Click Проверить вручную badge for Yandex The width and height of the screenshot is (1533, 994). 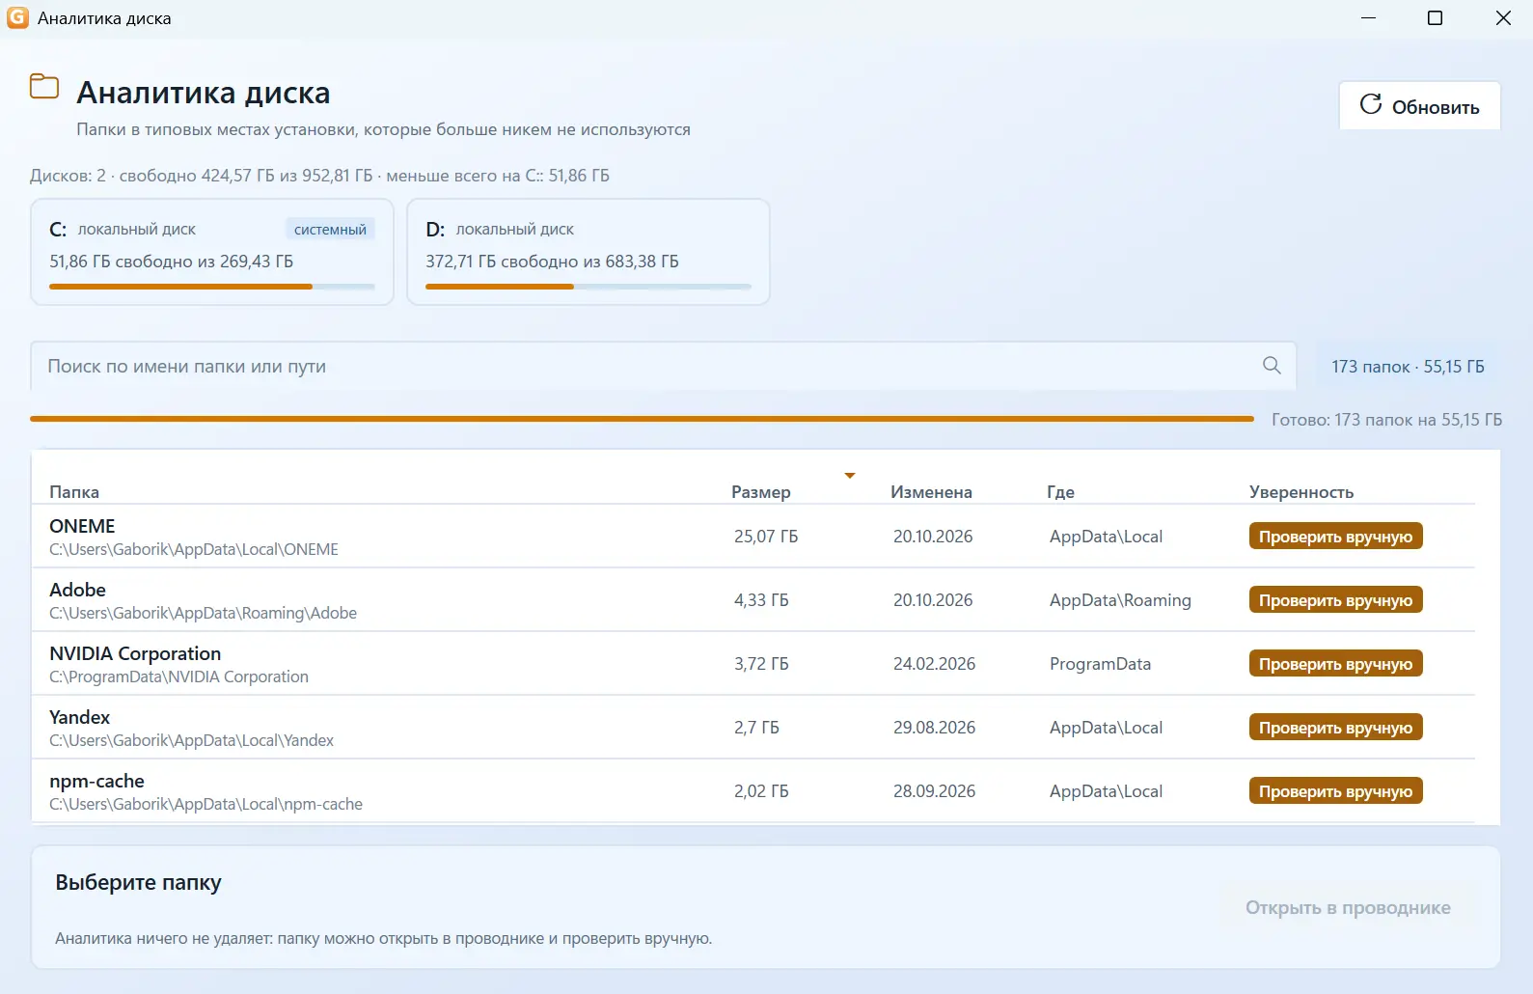[x=1335, y=728]
